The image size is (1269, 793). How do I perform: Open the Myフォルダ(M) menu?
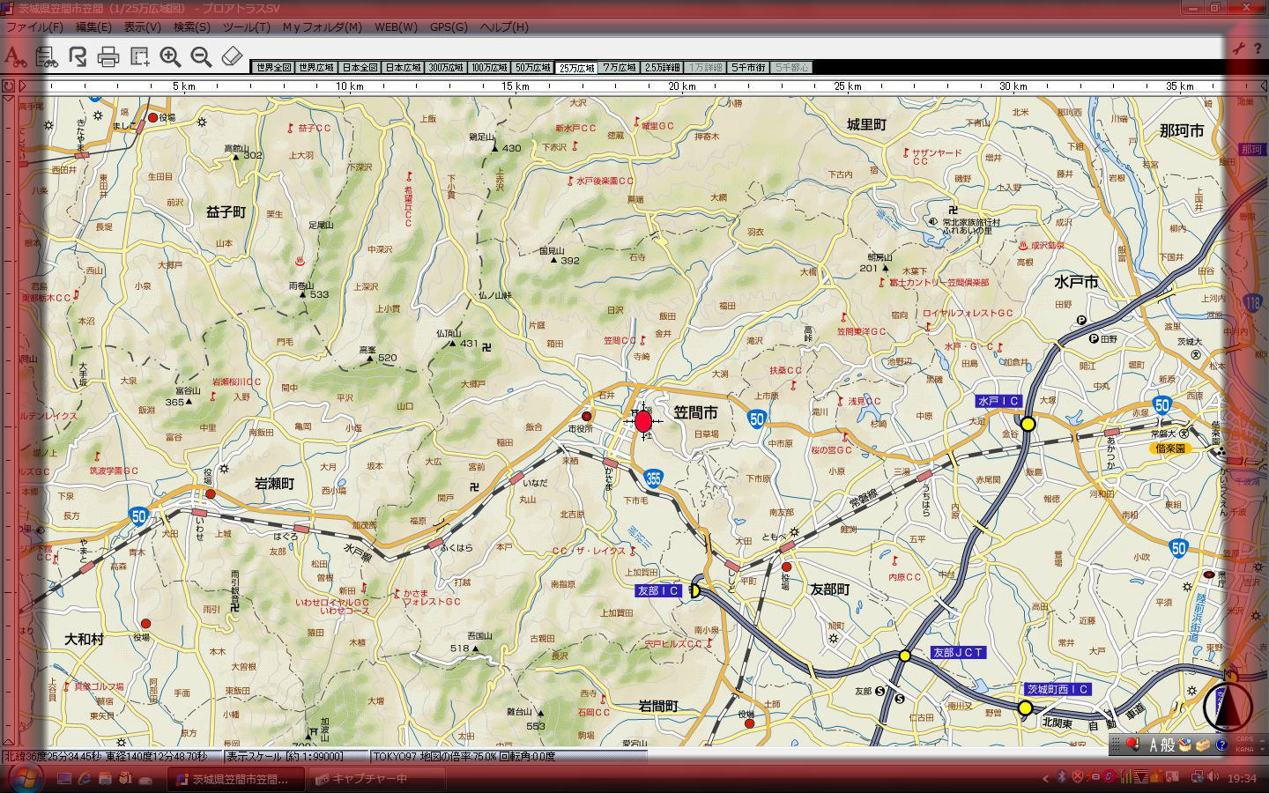click(322, 26)
